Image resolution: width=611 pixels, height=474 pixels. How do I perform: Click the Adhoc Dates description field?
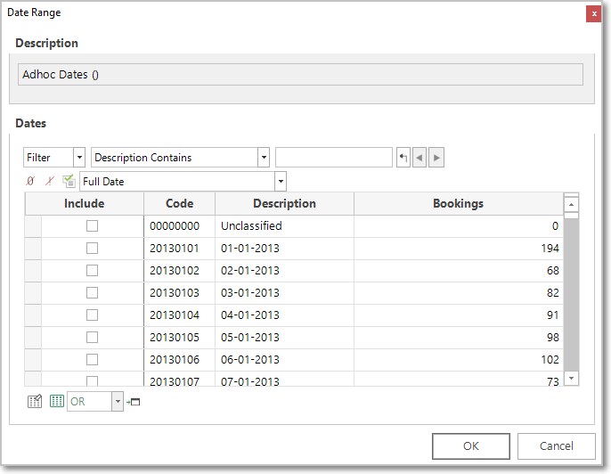point(300,75)
